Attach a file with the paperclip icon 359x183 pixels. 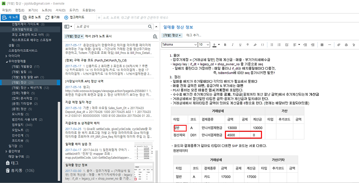339,45
